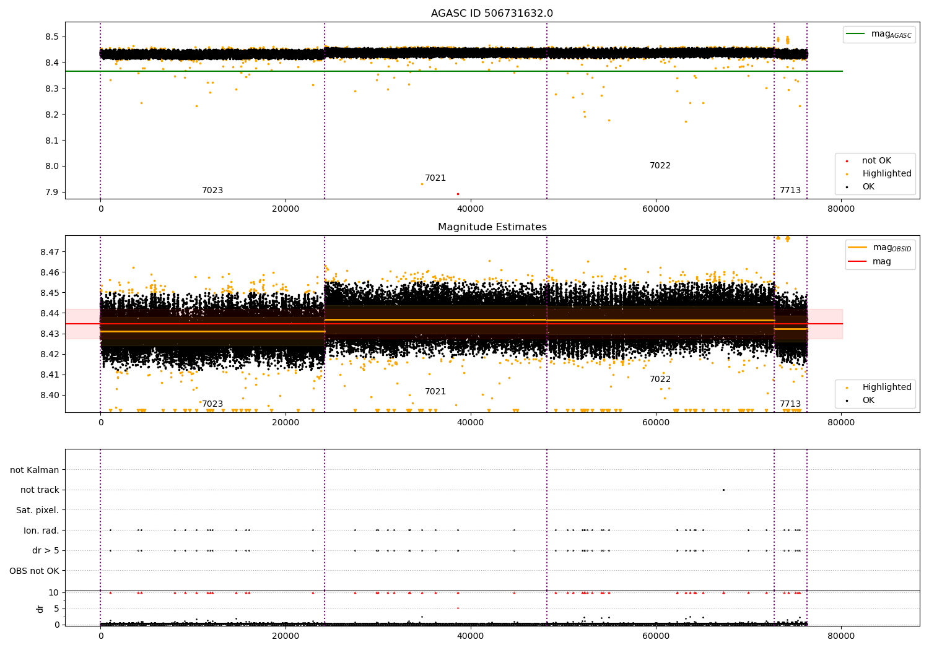
Task: Click the '10' tick label on dr axis
Action: [x=54, y=592]
